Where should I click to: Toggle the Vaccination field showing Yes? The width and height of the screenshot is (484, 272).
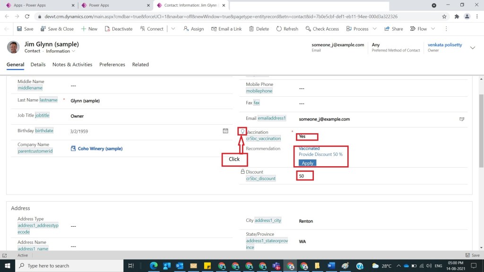307,136
